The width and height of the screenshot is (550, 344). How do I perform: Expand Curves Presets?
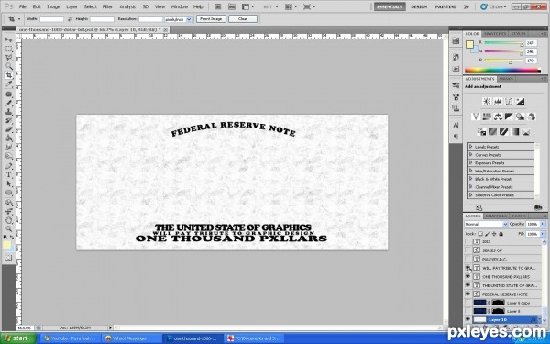pyautogui.click(x=471, y=155)
